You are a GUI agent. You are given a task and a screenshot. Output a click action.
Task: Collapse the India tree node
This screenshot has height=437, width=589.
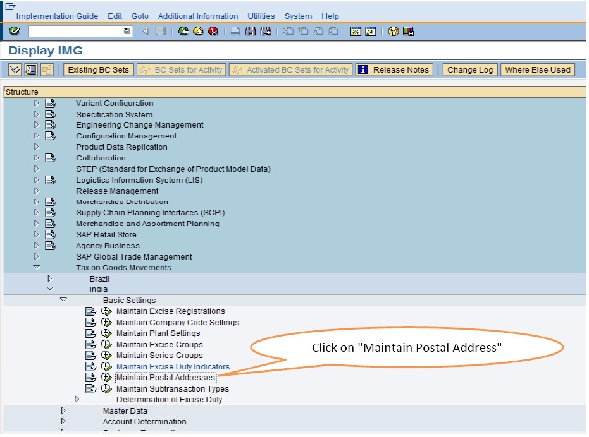pyautogui.click(x=49, y=289)
